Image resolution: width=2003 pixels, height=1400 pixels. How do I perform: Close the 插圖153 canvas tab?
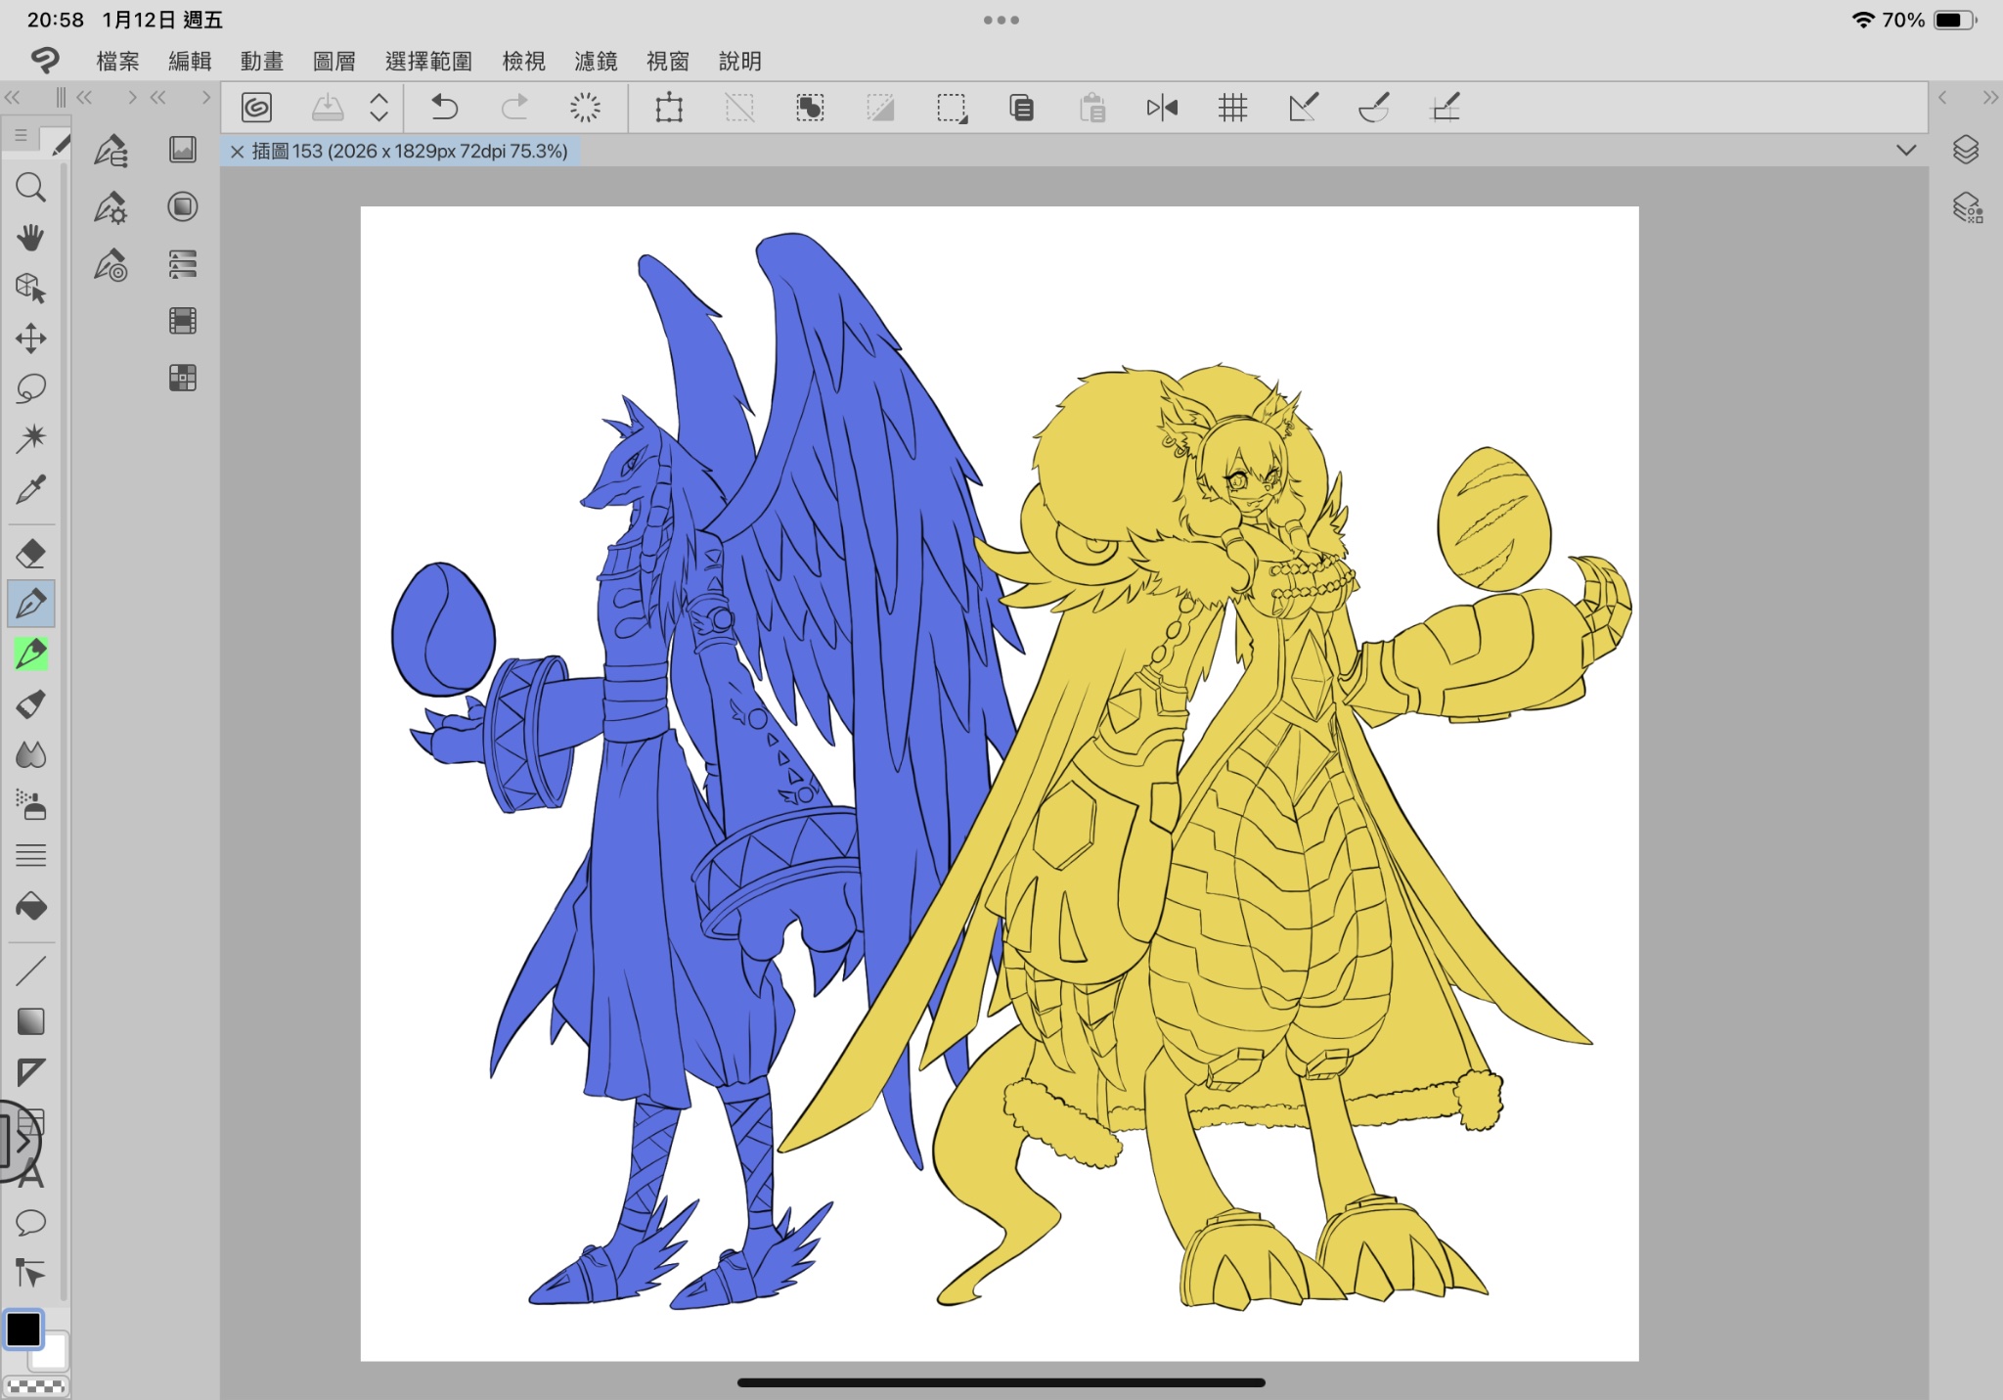237,152
